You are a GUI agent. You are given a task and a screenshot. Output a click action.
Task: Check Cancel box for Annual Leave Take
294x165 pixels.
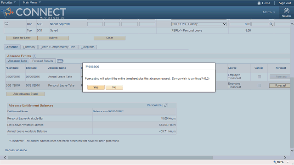coord(259,77)
